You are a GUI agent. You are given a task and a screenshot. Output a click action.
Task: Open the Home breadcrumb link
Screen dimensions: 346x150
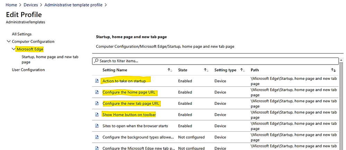tap(11, 5)
